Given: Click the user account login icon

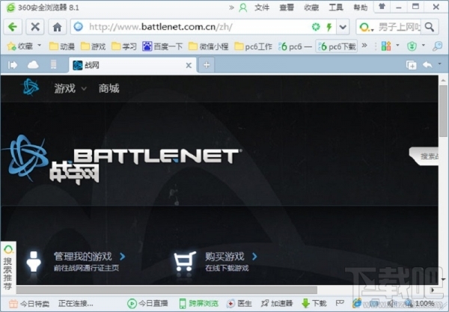Looking at the screenshot, I should [242, 7].
